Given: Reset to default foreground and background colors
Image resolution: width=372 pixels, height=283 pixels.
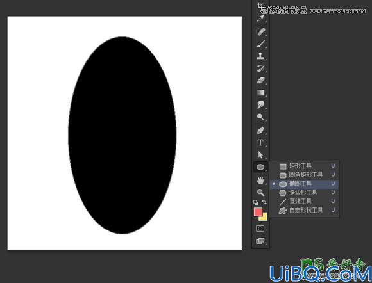Looking at the screenshot, I should 256,202.
